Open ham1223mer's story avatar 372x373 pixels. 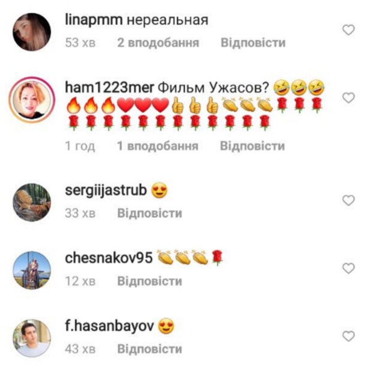point(32,100)
